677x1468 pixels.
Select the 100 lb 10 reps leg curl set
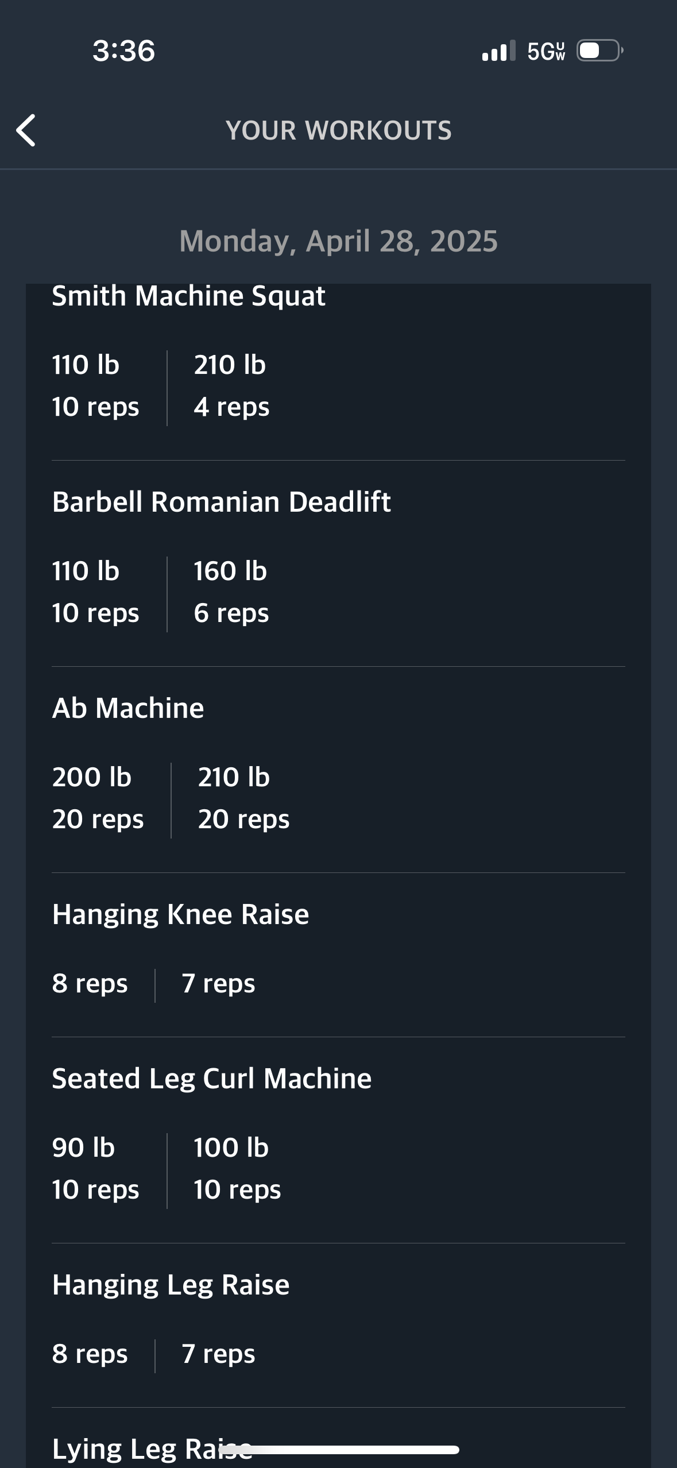tap(237, 1169)
